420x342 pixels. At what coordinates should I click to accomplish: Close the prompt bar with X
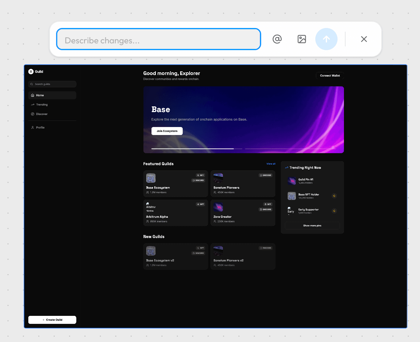pos(364,39)
